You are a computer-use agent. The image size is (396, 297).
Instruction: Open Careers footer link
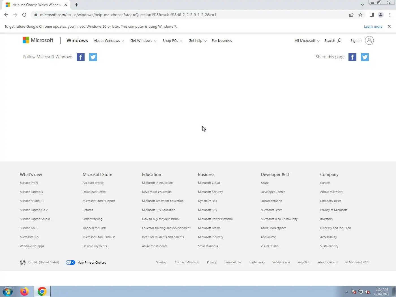(x=325, y=183)
